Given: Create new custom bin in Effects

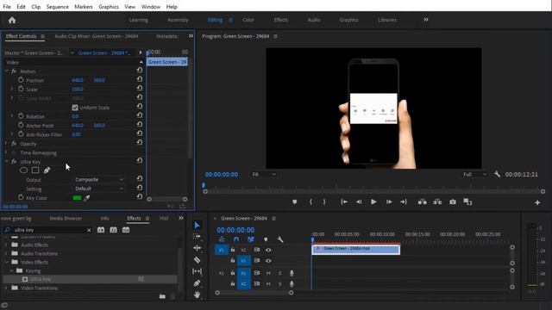Looking at the screenshot, I should (162, 296).
